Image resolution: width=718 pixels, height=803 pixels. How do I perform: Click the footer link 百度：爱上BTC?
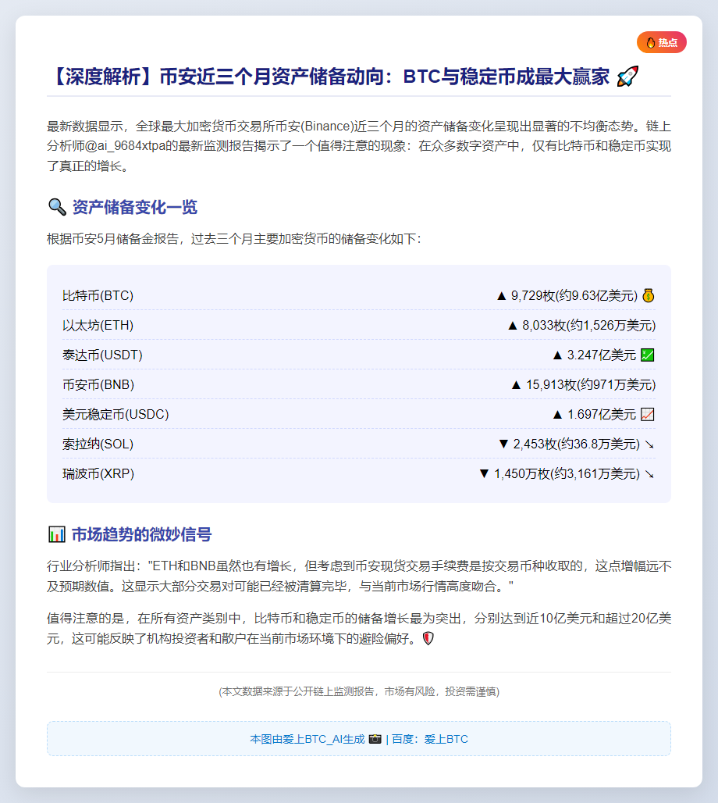click(430, 739)
